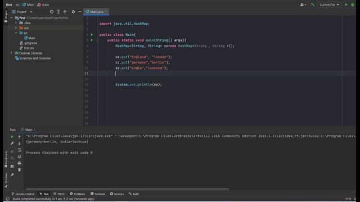Open Project panel gear options

(x=73, y=12)
